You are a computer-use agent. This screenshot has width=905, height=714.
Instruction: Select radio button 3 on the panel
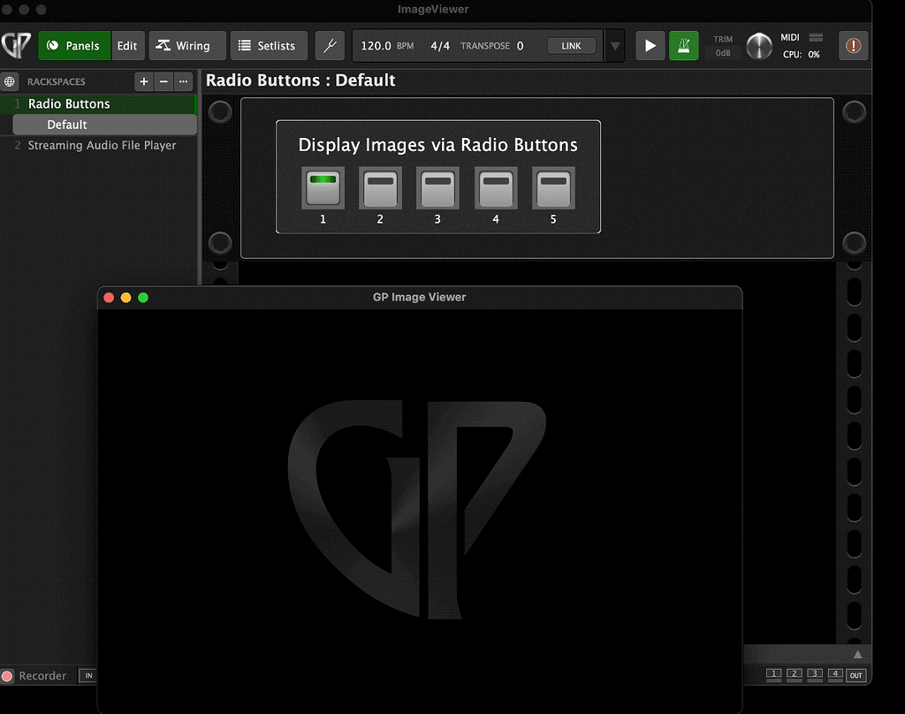coord(437,188)
